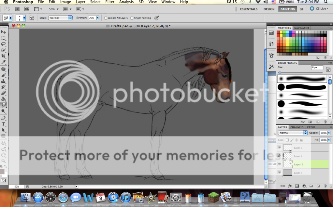Screen dimensions: 333x207
Task: Switch to the Design workspace
Action: tap(269, 9)
